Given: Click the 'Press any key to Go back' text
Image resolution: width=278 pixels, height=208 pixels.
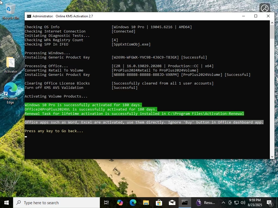Looking at the screenshot, I should [54, 131].
